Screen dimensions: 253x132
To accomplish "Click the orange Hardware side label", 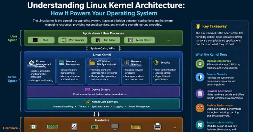I will pos(10,128).
